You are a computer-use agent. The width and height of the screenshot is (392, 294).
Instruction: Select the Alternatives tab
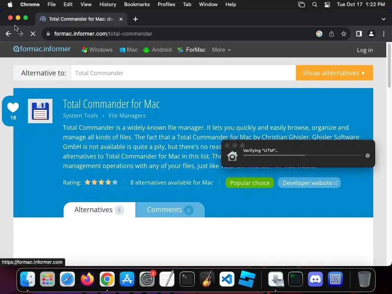(99, 210)
